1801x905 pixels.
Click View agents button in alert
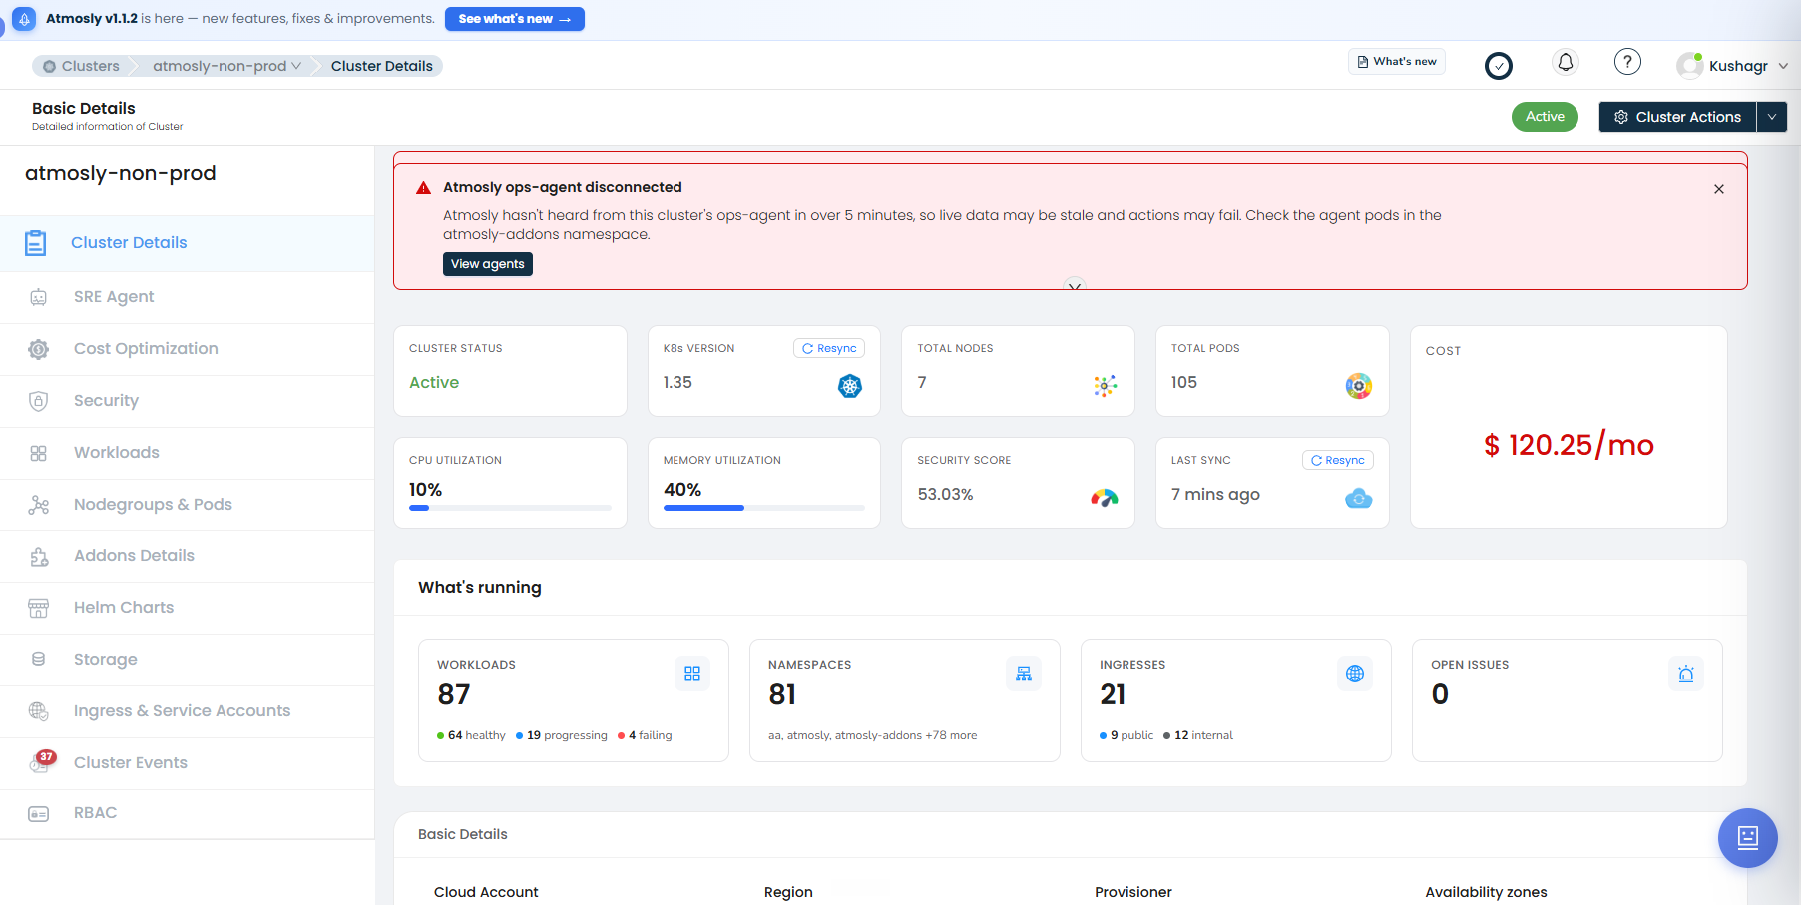(x=488, y=264)
